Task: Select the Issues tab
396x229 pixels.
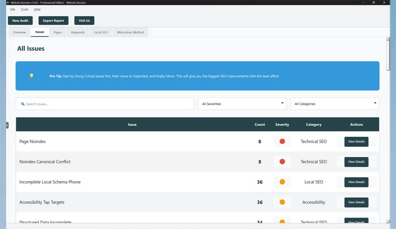Action: (x=40, y=32)
